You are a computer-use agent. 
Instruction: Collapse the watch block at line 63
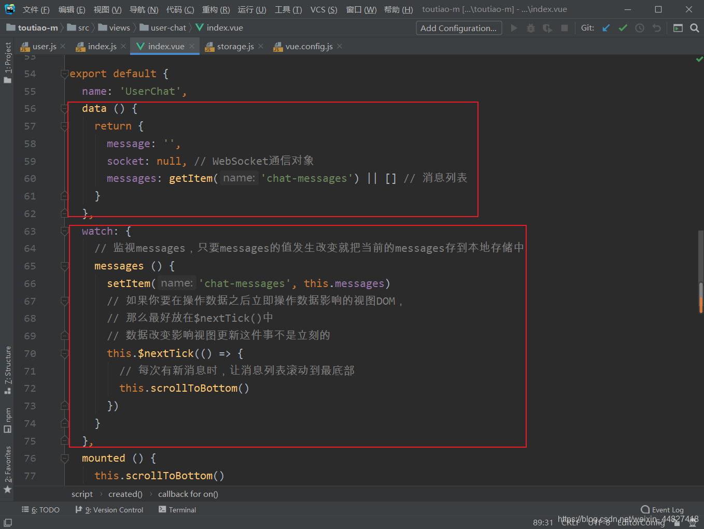point(65,232)
